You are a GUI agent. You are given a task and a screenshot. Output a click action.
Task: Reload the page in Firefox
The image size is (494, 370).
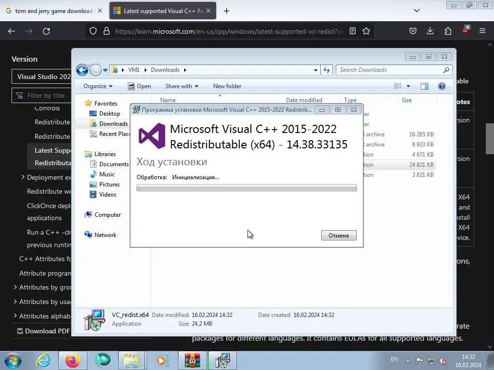(x=46, y=31)
